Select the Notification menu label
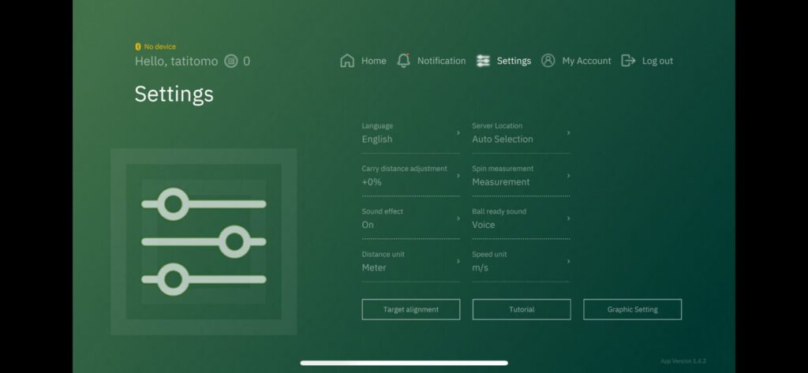 [x=441, y=61]
